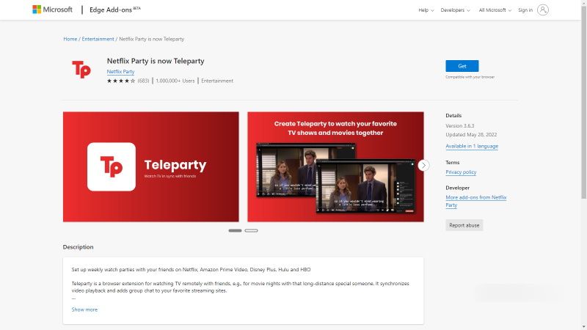587x330 pixels.
Task: Open the Create Teleparty screenshot
Action: coord(335,166)
